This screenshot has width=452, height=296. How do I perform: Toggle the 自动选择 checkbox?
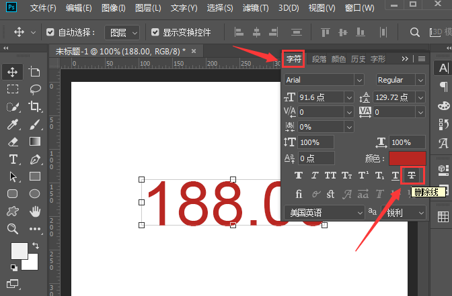click(x=50, y=32)
